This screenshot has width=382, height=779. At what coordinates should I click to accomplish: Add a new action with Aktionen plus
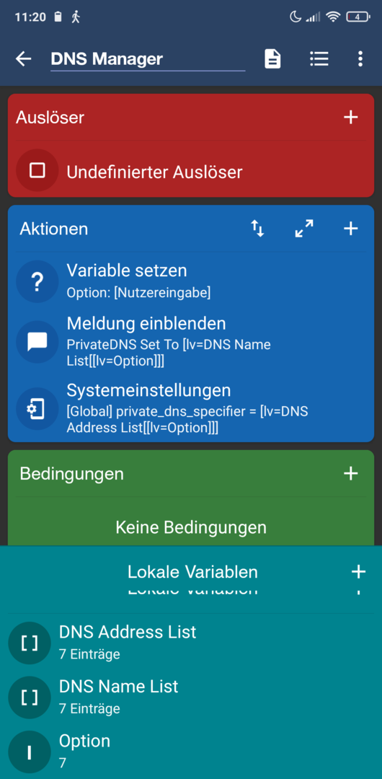click(x=351, y=229)
